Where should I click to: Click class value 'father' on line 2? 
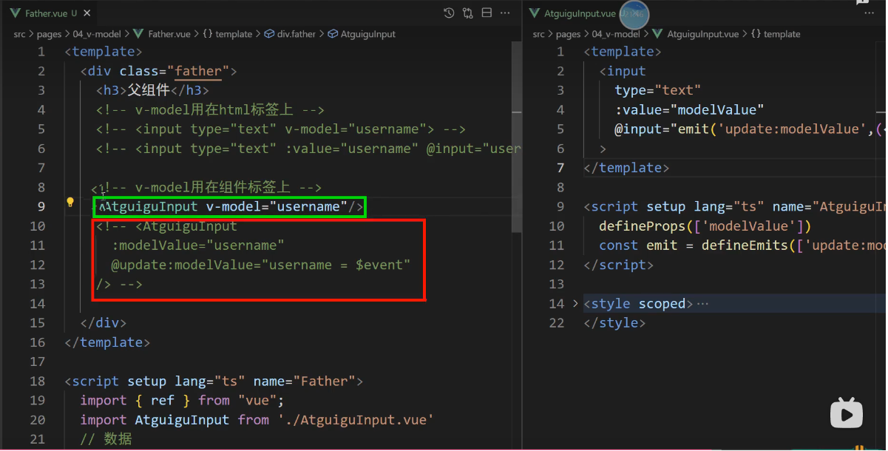coord(198,71)
